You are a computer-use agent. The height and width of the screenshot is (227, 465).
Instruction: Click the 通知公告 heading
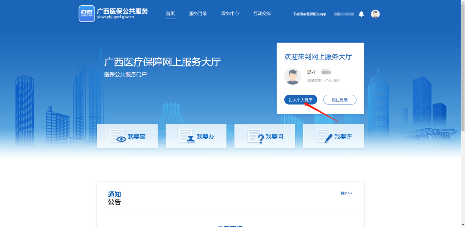tap(114, 198)
